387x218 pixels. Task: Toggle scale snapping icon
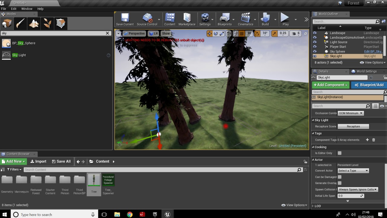(x=274, y=34)
